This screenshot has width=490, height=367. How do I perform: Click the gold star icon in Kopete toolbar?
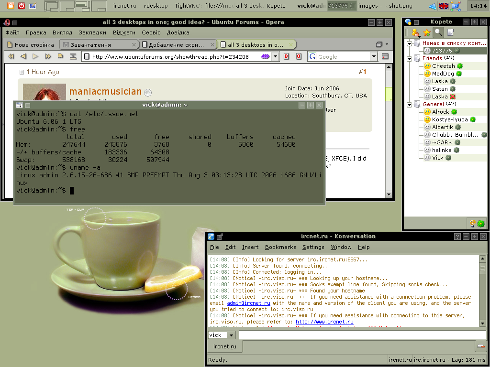coord(426,32)
